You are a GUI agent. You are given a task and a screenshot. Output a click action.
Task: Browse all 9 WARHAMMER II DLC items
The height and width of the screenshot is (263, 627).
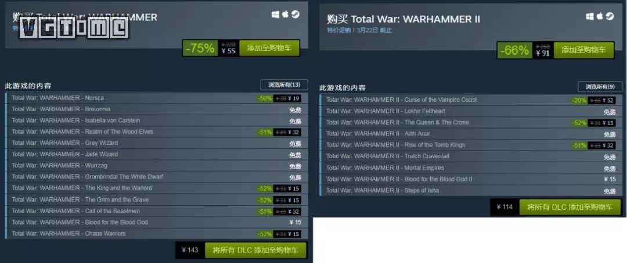point(600,86)
